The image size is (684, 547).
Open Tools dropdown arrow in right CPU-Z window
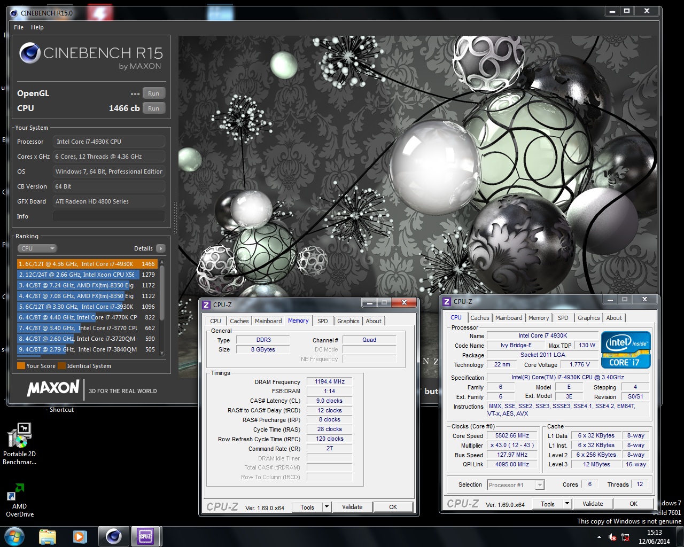(567, 504)
